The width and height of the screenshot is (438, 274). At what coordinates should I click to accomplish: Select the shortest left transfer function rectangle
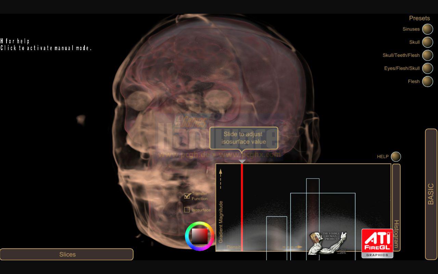pyautogui.click(x=276, y=238)
